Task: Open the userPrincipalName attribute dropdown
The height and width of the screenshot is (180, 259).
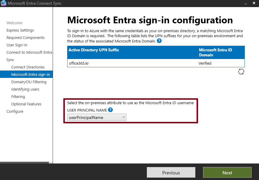Action: click(96, 117)
